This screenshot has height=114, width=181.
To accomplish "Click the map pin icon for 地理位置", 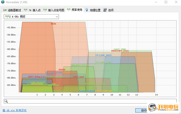I will (x=87, y=10).
